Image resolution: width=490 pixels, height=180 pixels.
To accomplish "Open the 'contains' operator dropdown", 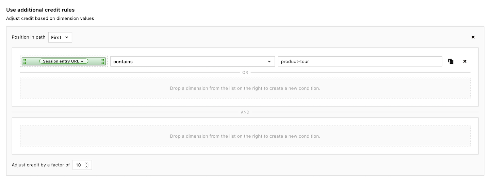I will click(x=192, y=61).
